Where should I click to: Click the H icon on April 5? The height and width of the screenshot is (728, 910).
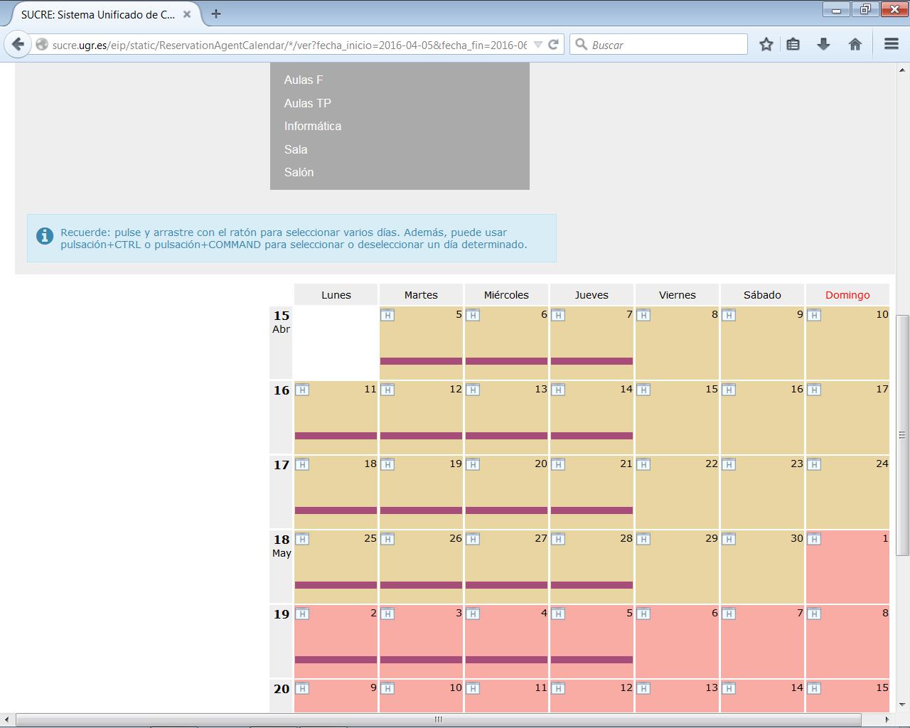coord(387,315)
